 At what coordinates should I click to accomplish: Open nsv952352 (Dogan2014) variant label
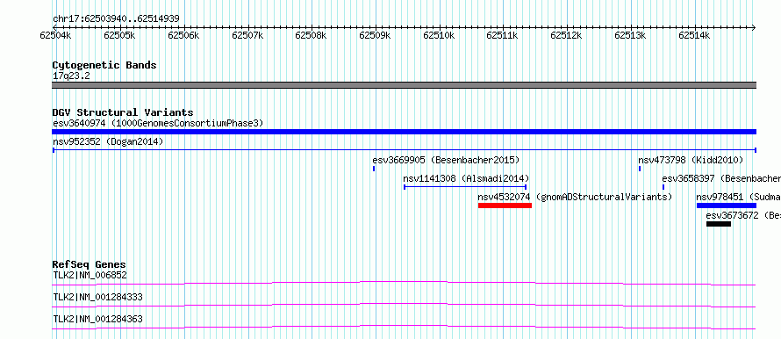coord(108,141)
